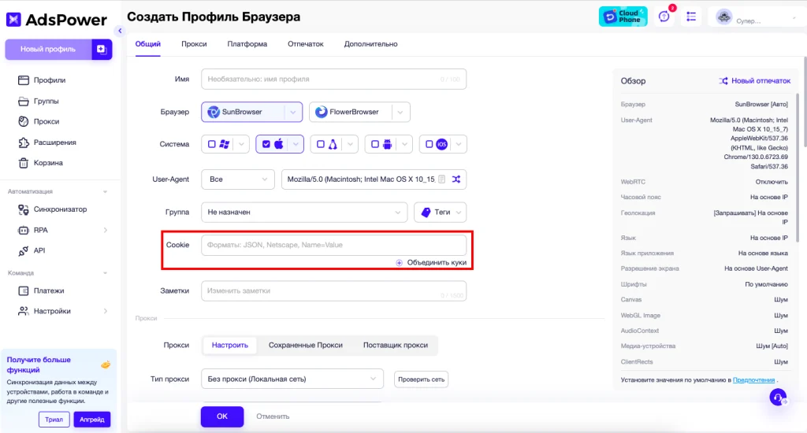Open the Тип прокси dropdown
This screenshot has height=433, width=807.
coord(292,379)
